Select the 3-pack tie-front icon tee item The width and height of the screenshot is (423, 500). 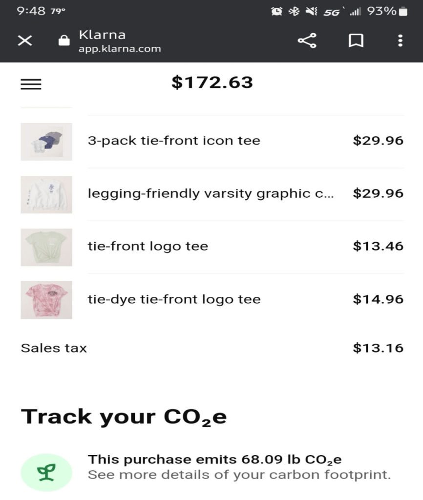point(174,141)
